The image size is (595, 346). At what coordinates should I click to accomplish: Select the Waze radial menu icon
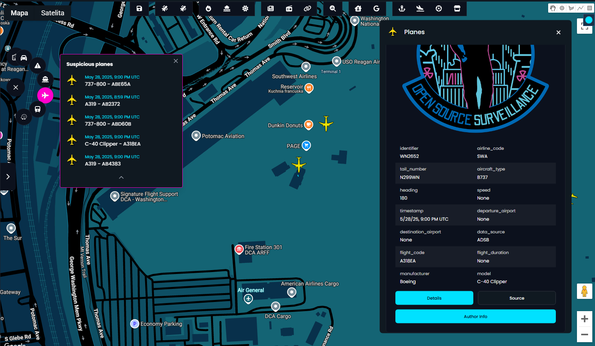point(24,117)
